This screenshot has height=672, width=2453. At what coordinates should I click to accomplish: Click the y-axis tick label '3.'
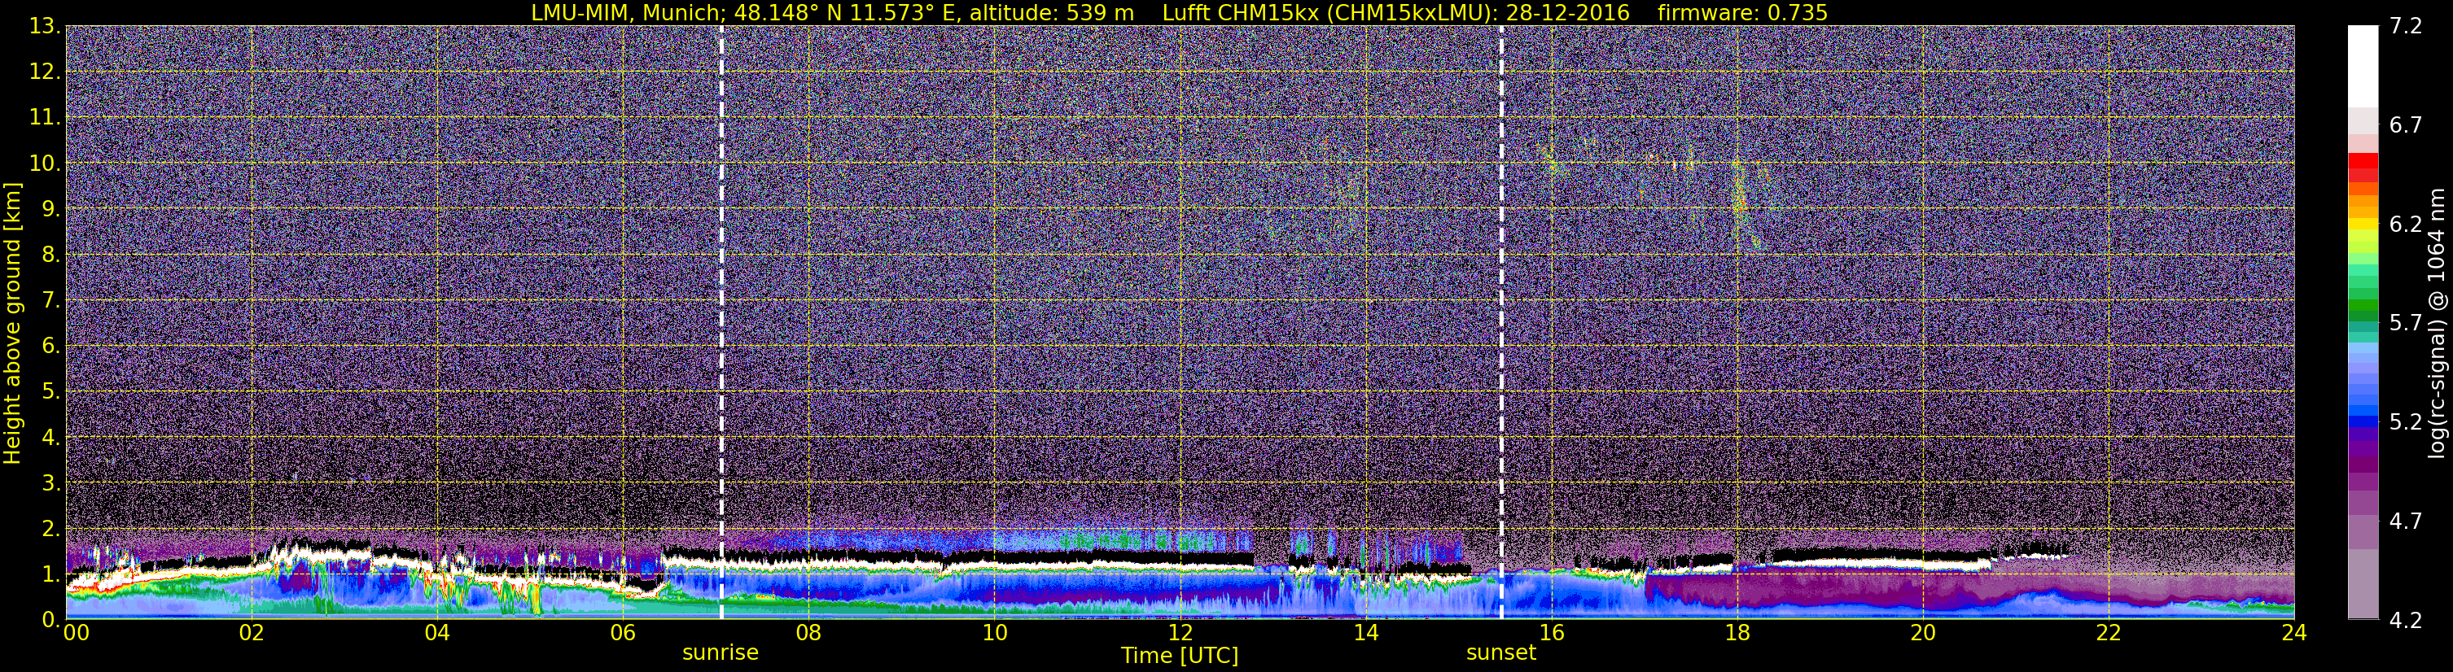click(x=50, y=483)
